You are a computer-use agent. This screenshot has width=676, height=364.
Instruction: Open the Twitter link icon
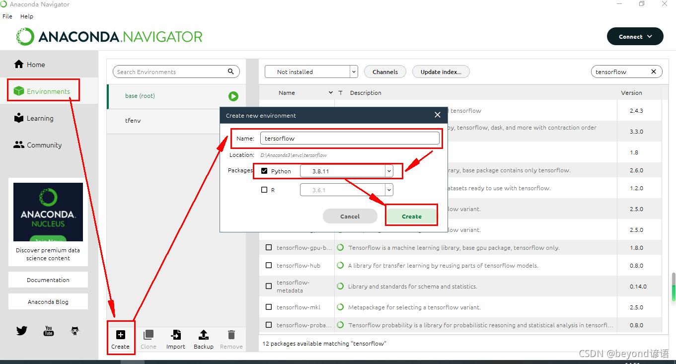coord(21,331)
